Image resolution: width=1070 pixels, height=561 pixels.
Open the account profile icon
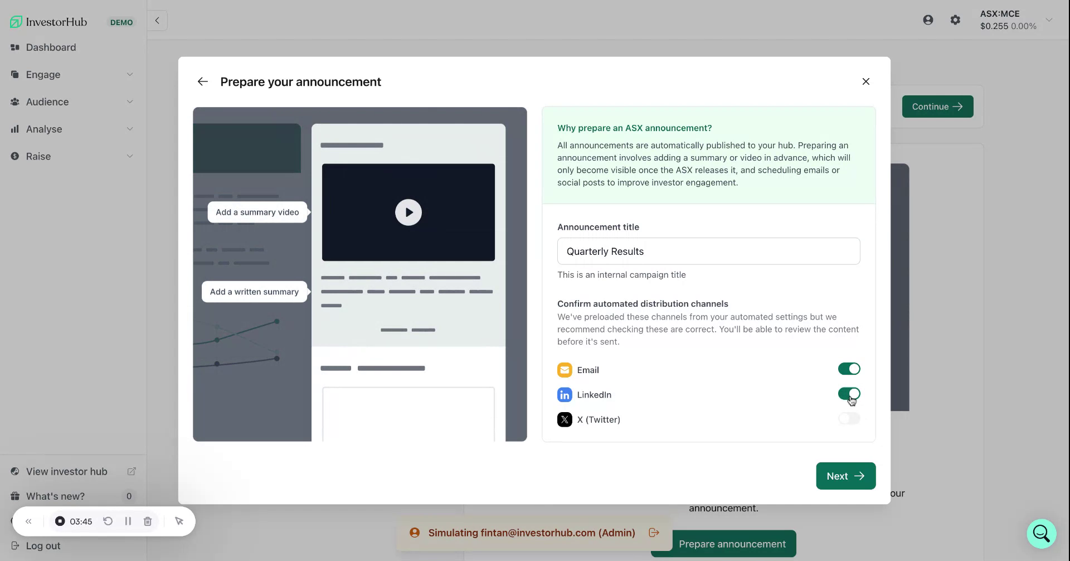[928, 20]
